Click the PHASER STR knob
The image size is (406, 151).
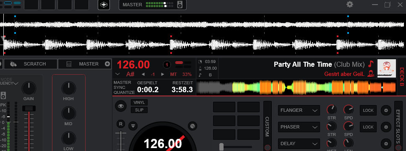[332, 126]
